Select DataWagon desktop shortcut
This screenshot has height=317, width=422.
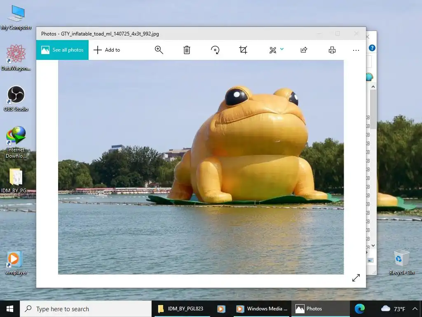[16, 57]
